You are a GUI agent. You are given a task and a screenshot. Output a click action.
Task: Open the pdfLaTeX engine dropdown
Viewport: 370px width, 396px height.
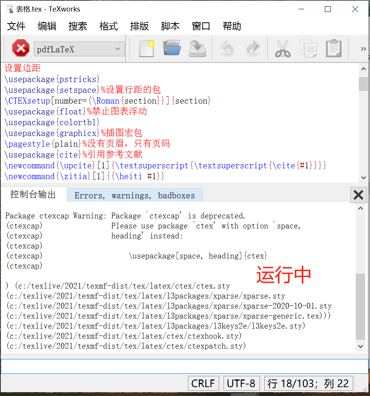(79, 49)
